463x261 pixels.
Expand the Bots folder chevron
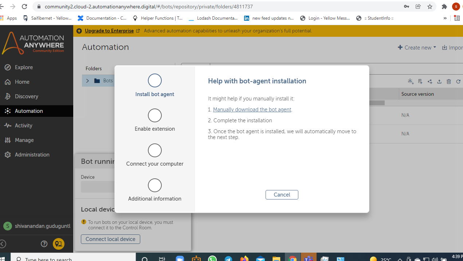click(x=87, y=81)
